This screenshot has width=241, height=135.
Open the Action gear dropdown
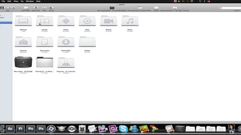coord(51,8)
